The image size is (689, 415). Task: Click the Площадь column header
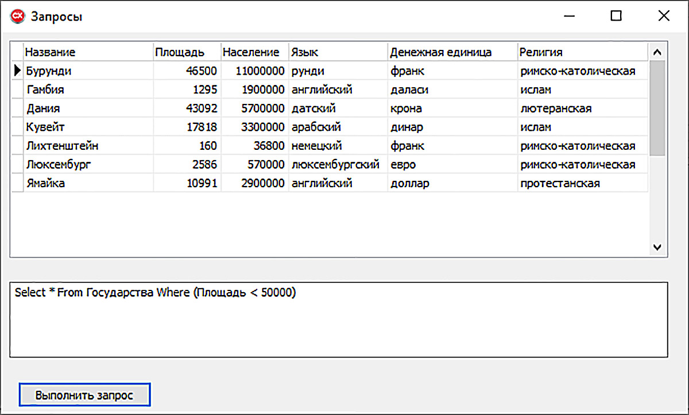click(x=187, y=52)
